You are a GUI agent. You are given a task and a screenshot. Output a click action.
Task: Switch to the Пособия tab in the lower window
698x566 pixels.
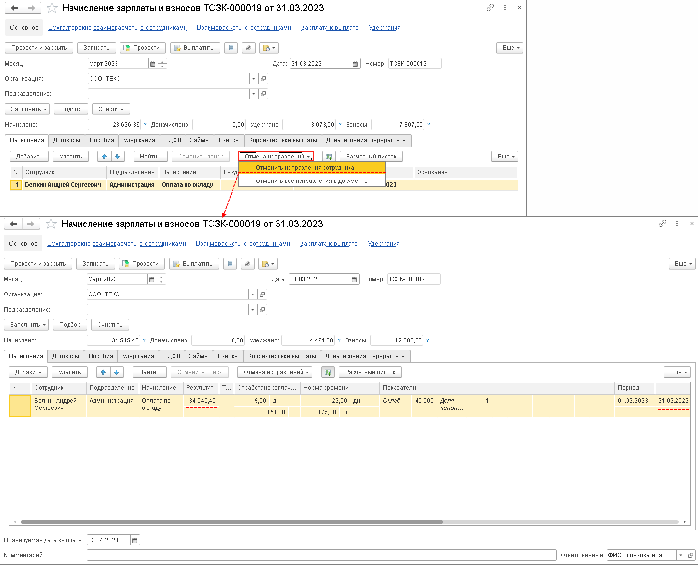click(x=101, y=356)
